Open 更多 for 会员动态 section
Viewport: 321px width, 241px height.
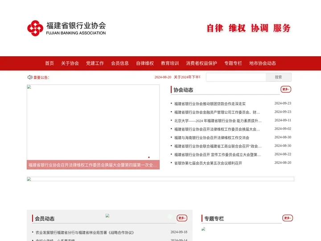click(182, 218)
